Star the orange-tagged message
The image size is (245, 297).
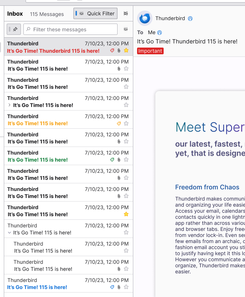(126, 123)
